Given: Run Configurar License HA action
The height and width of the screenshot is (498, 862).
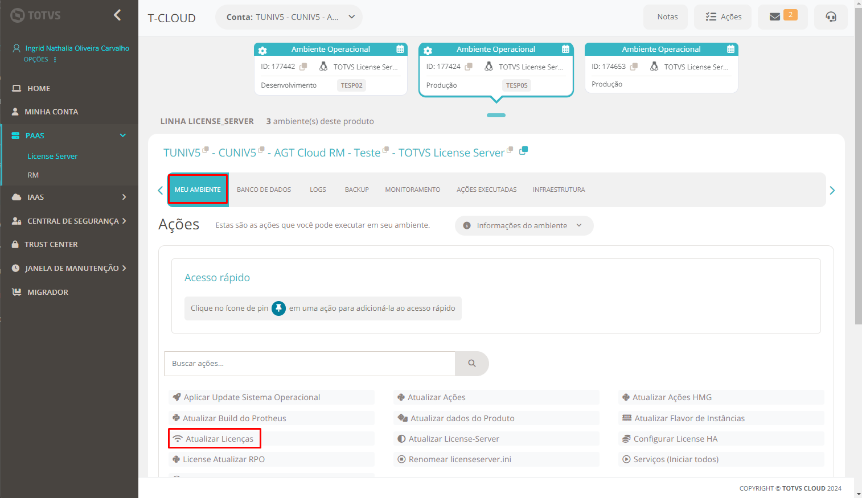Looking at the screenshot, I should [721, 439].
